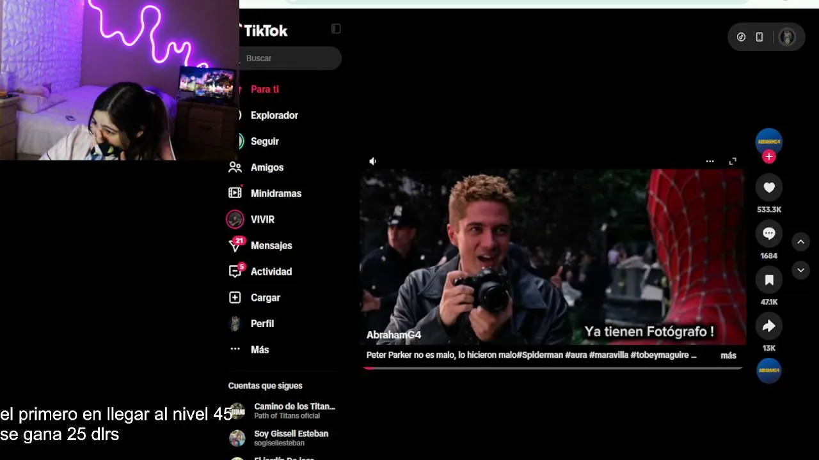Click the 1684 comments count

[769, 256]
